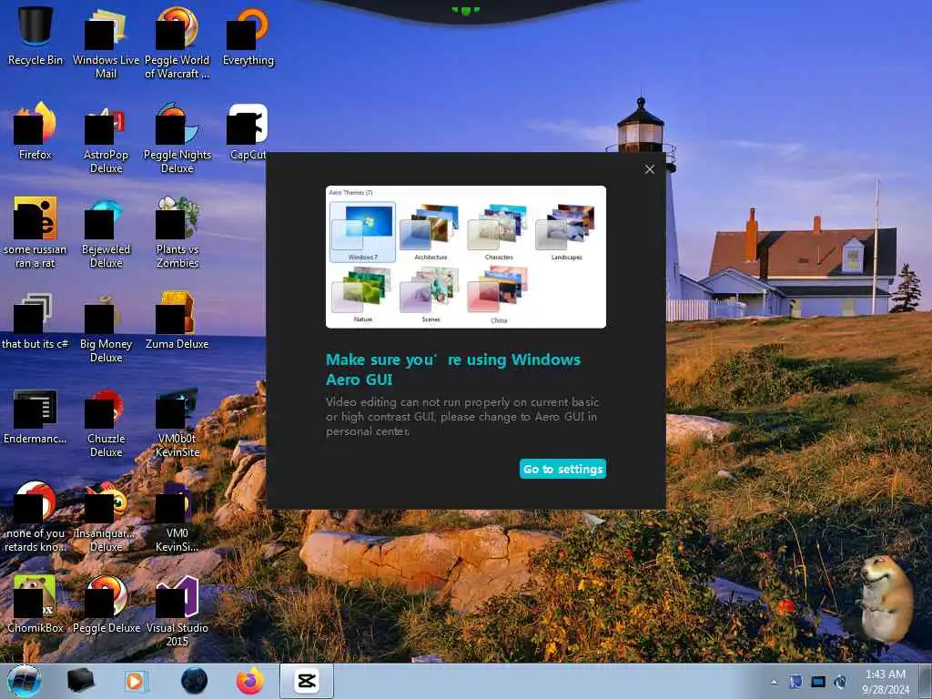Select Peggle World of Warcraft desktop icon
The image size is (932, 699).
pyautogui.click(x=177, y=43)
